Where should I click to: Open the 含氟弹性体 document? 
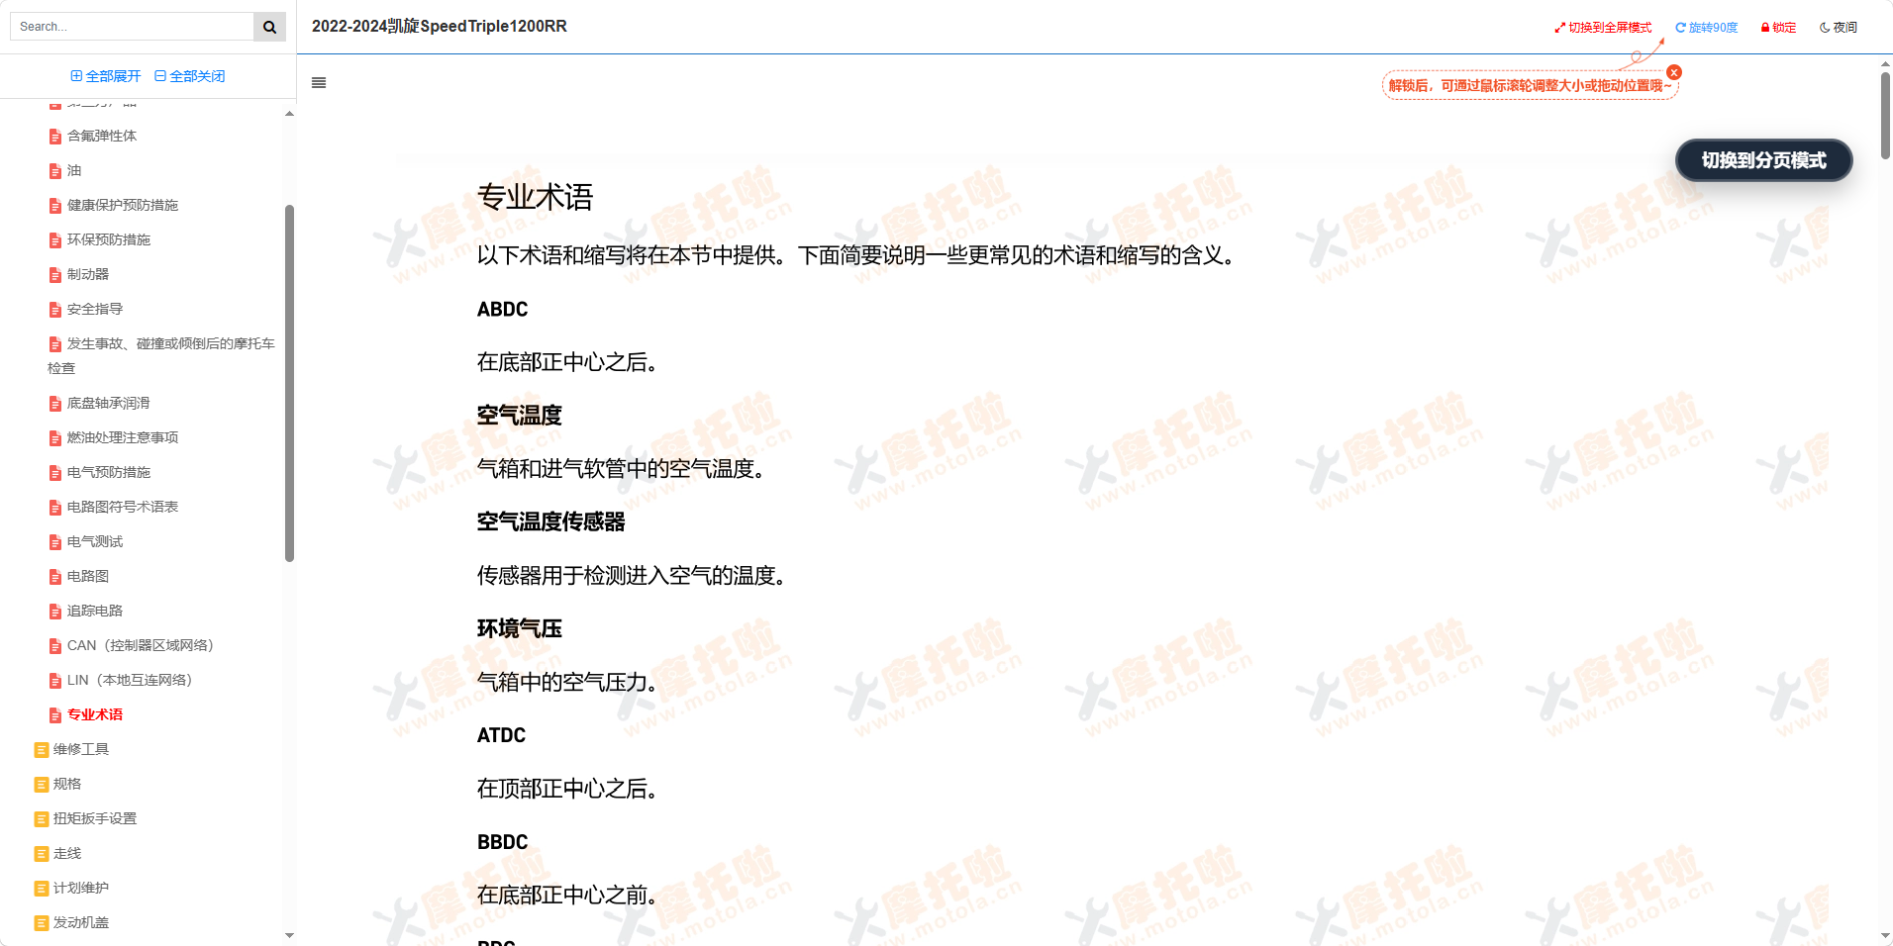point(102,136)
